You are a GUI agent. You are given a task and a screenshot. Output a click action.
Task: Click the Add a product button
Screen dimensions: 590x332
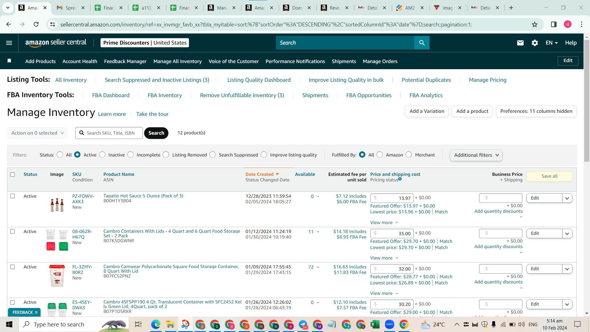(x=472, y=111)
